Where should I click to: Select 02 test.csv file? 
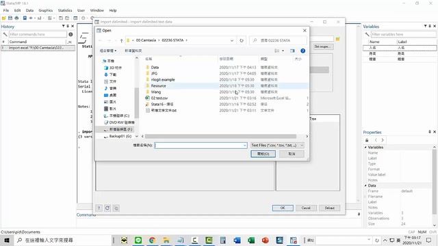click(159, 98)
